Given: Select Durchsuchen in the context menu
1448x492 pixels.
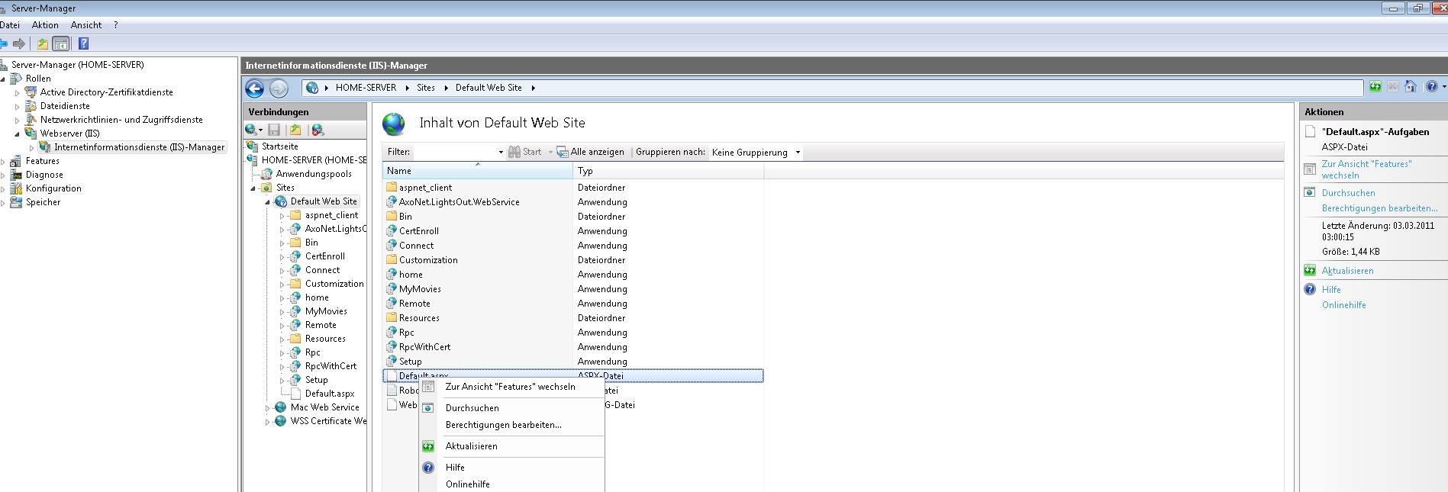Looking at the screenshot, I should (472, 408).
